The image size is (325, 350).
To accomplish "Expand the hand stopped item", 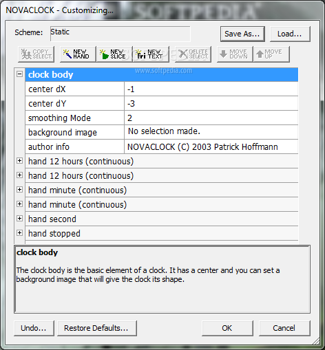I will coord(20,233).
